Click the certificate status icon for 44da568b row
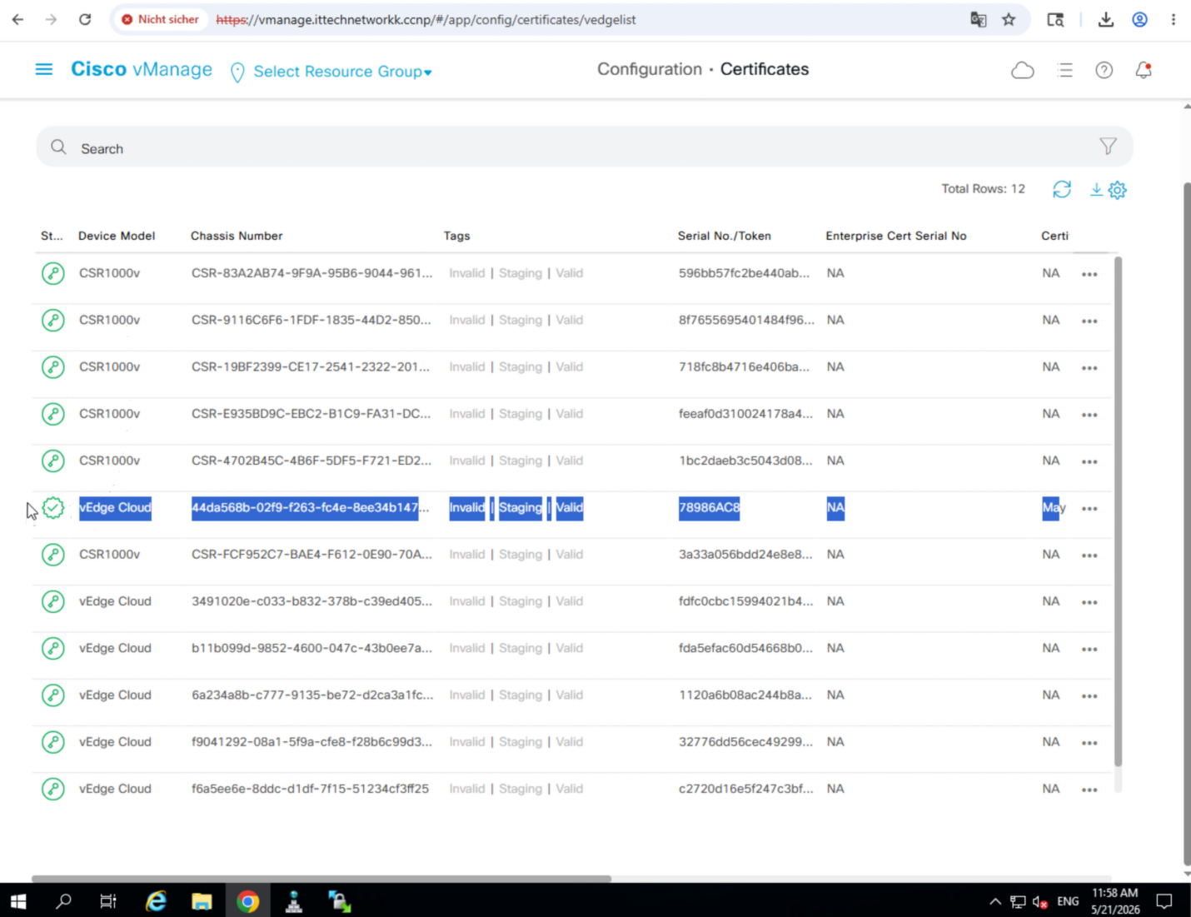1191x917 pixels. (x=53, y=507)
